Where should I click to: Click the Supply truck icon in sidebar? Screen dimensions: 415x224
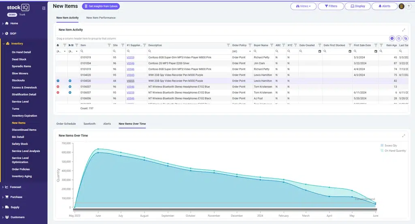coord(7,207)
